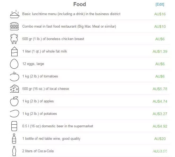
Task: Click the beer can icon
Action: 14,126
